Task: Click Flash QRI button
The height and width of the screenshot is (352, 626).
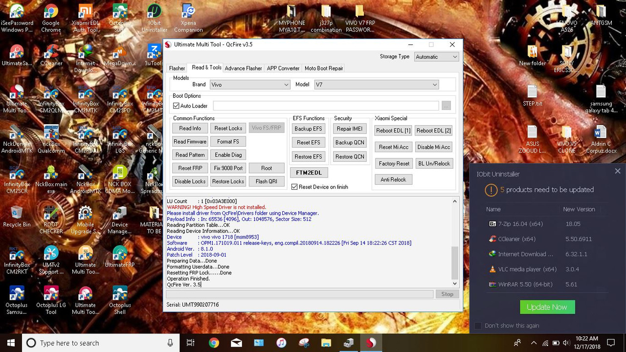Action: (266, 181)
